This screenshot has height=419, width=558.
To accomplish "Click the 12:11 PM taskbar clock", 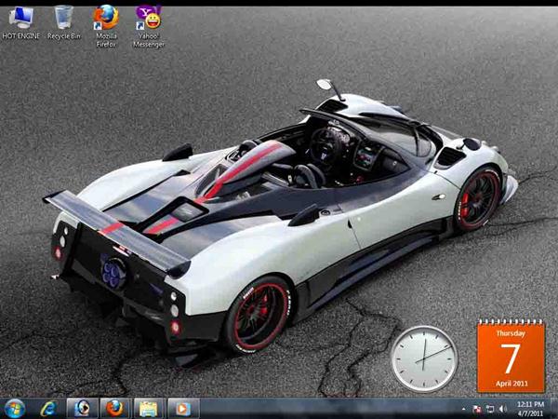I will 530,408.
